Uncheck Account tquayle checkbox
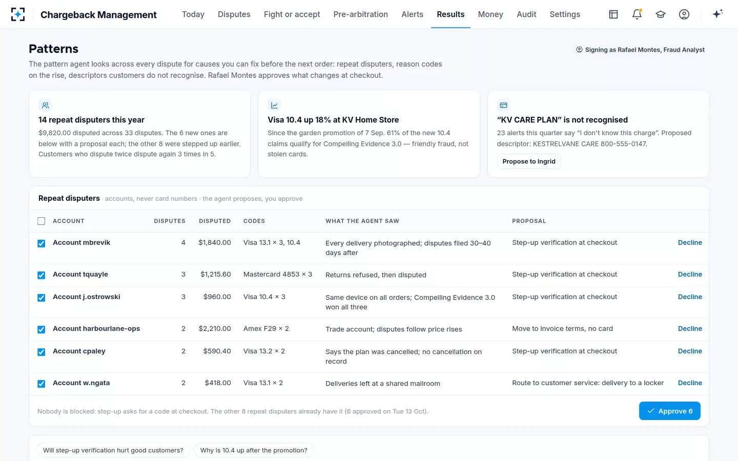This screenshot has width=738, height=461. 42,276
